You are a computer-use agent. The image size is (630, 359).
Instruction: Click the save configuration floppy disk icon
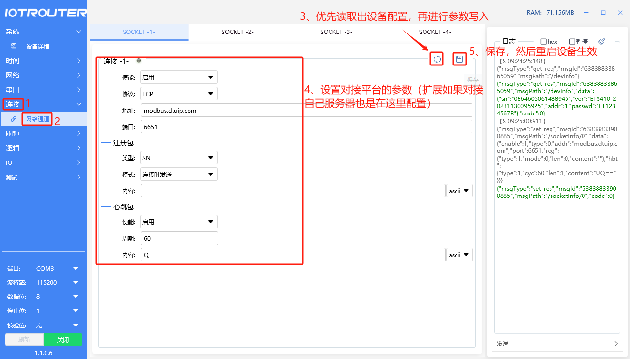click(x=459, y=59)
